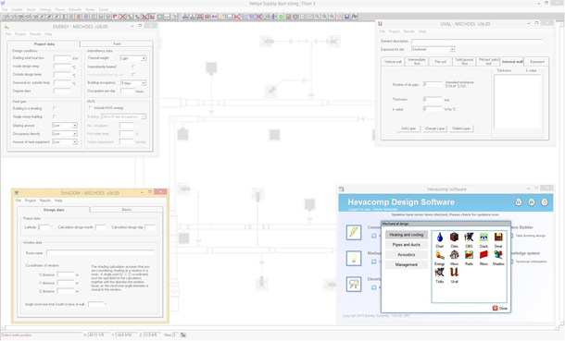Screen dimensions: 565x341
Task: Close the Mechanical design dialog
Action: coord(500,309)
